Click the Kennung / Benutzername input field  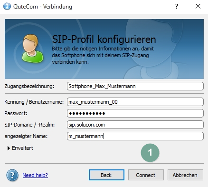pos(135,102)
